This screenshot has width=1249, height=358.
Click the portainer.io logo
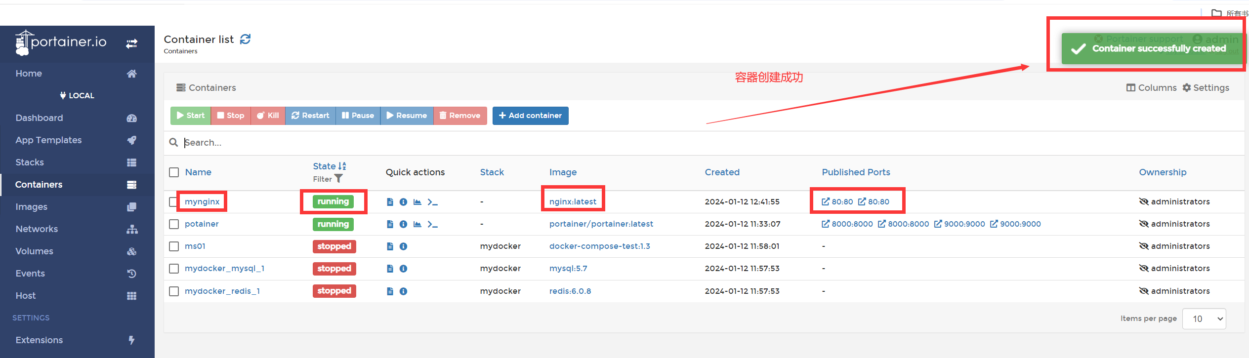pyautogui.click(x=61, y=42)
